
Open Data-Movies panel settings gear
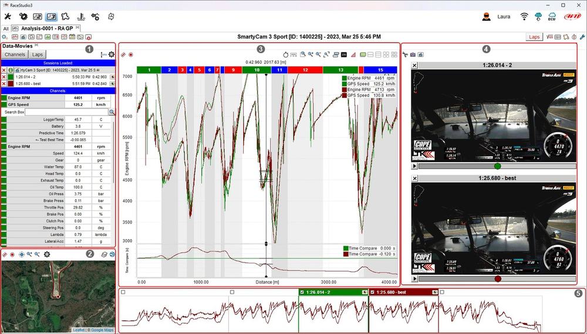point(112,54)
